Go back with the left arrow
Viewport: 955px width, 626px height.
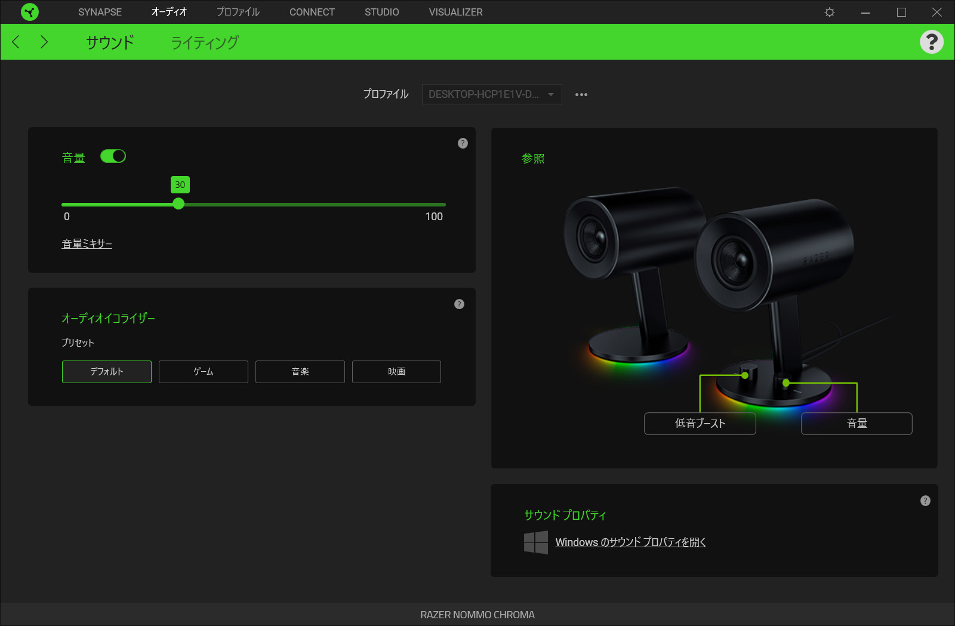[16, 42]
